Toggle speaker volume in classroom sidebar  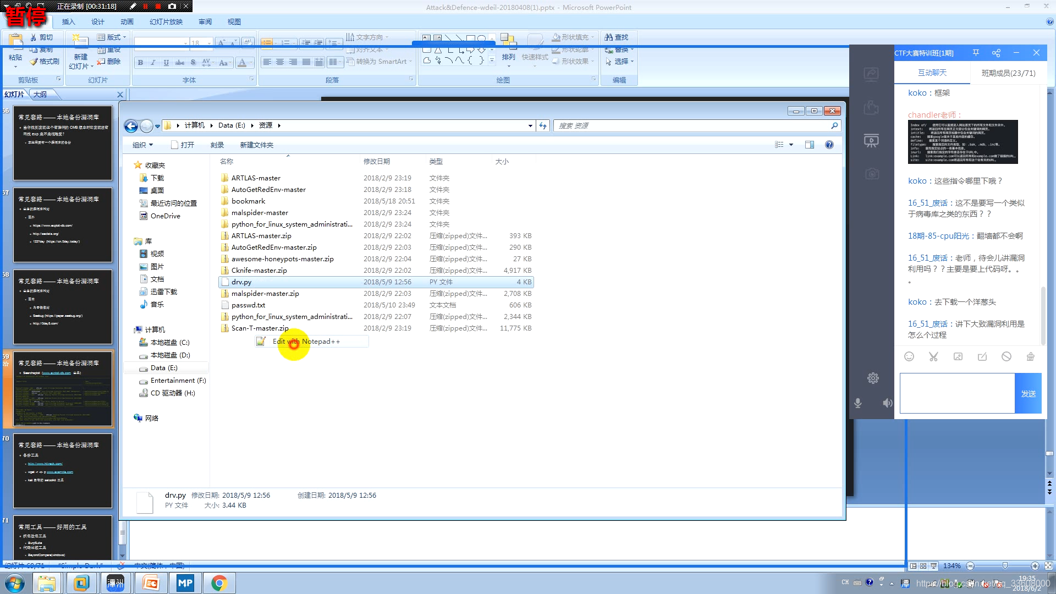point(887,403)
